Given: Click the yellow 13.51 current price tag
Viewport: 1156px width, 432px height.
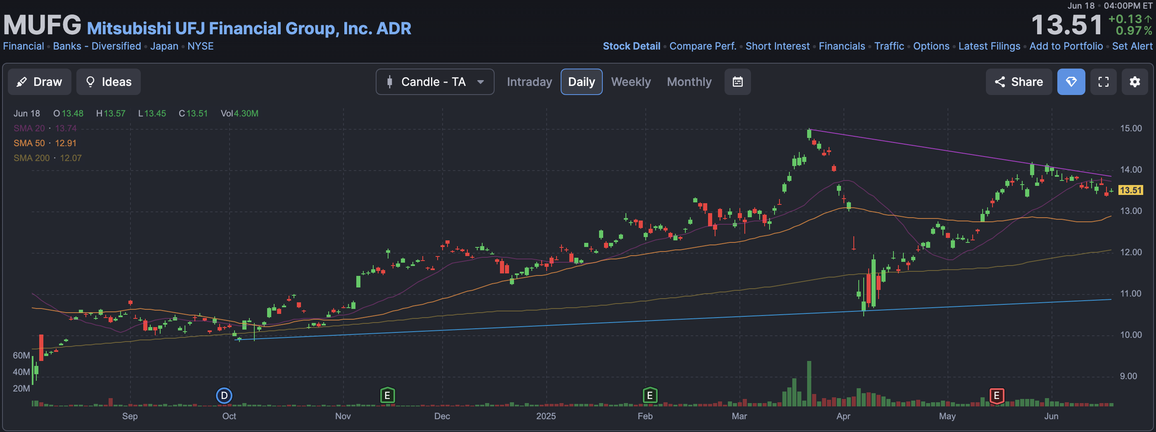Looking at the screenshot, I should click(1130, 190).
